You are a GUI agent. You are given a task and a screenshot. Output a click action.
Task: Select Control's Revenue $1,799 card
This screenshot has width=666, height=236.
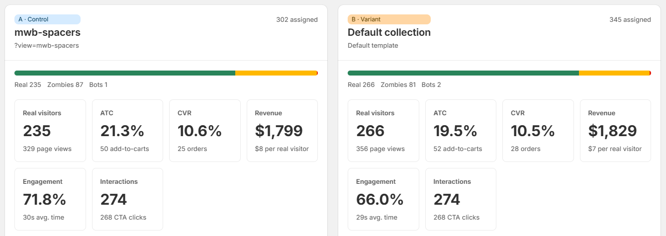pos(282,131)
